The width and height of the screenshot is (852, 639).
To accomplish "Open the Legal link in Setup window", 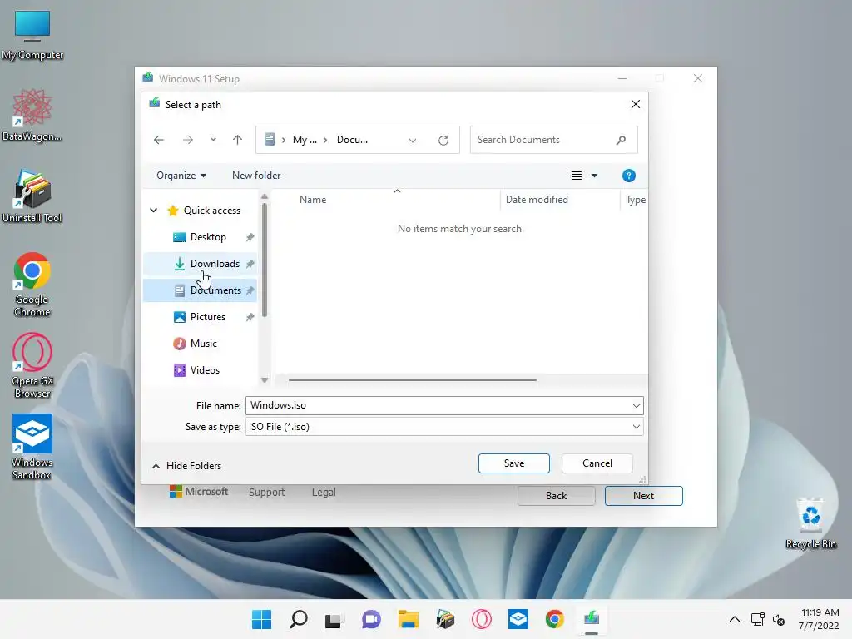I will pos(324,493).
